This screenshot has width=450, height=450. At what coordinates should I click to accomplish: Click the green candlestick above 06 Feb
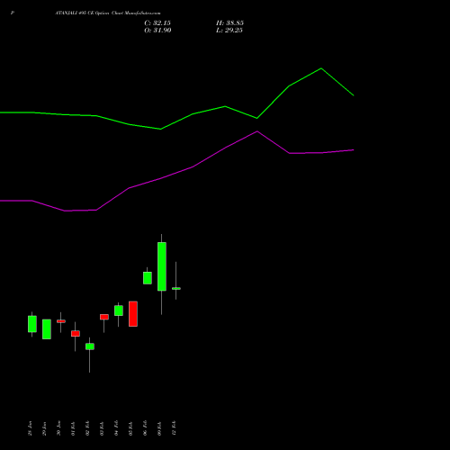point(148,278)
